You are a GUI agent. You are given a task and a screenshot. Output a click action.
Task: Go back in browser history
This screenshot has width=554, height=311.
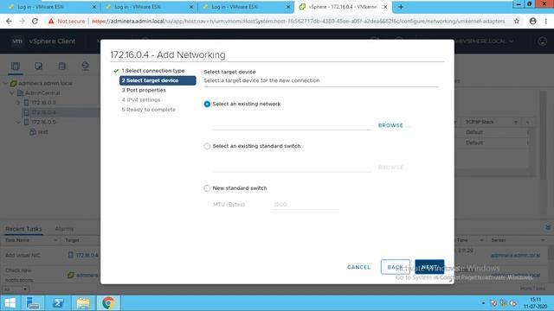(9, 22)
